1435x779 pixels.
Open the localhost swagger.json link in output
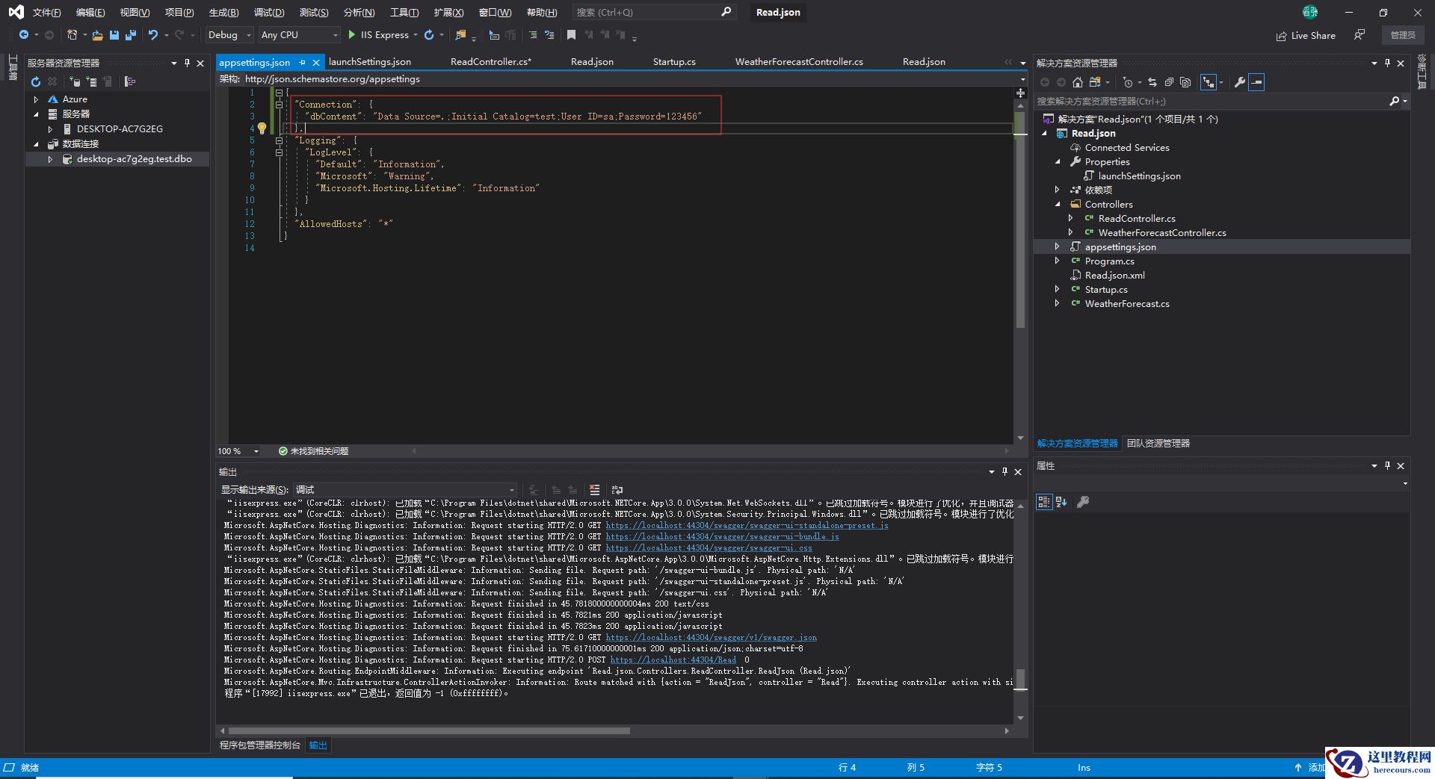711,638
